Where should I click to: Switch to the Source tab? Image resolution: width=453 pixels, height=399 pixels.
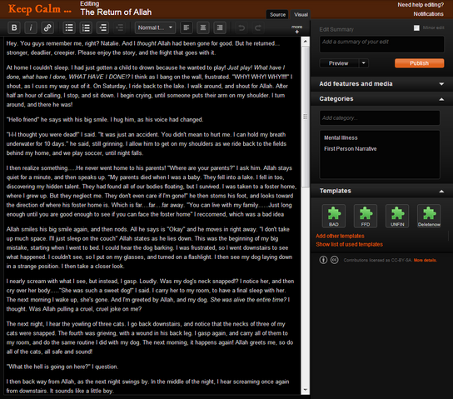[x=277, y=14]
